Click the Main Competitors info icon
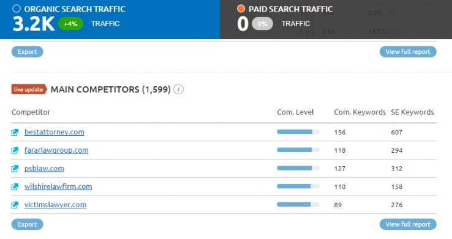This screenshot has width=452, height=239. tap(178, 89)
